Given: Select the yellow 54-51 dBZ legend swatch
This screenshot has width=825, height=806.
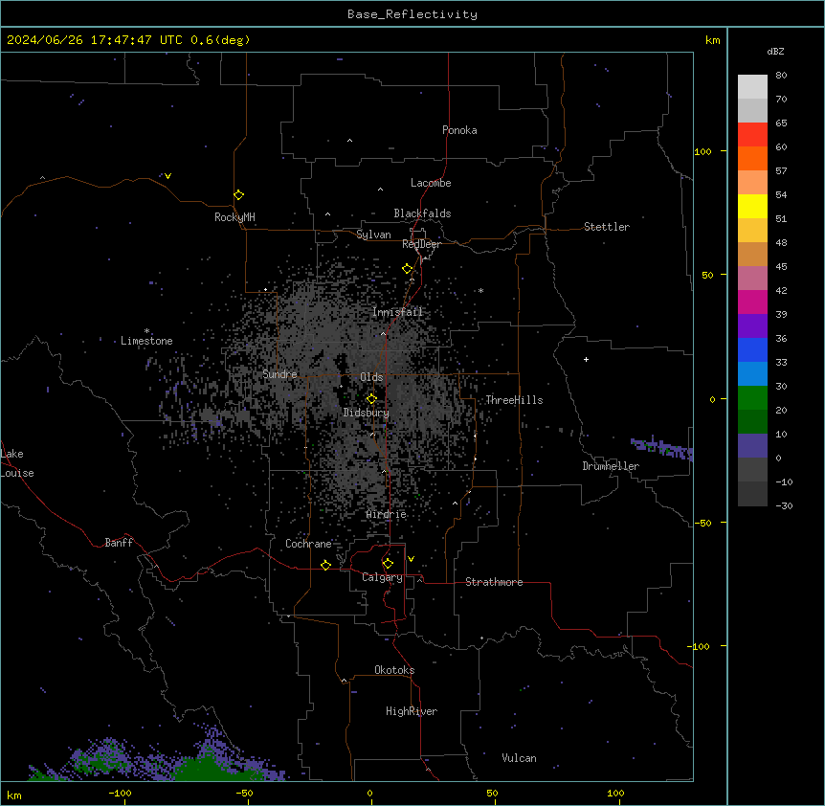Looking at the screenshot, I should coord(752,206).
